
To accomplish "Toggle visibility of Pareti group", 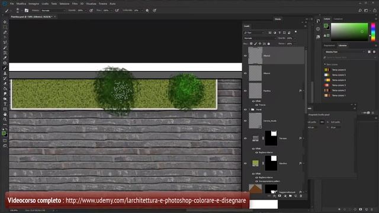I will coord(245,109).
